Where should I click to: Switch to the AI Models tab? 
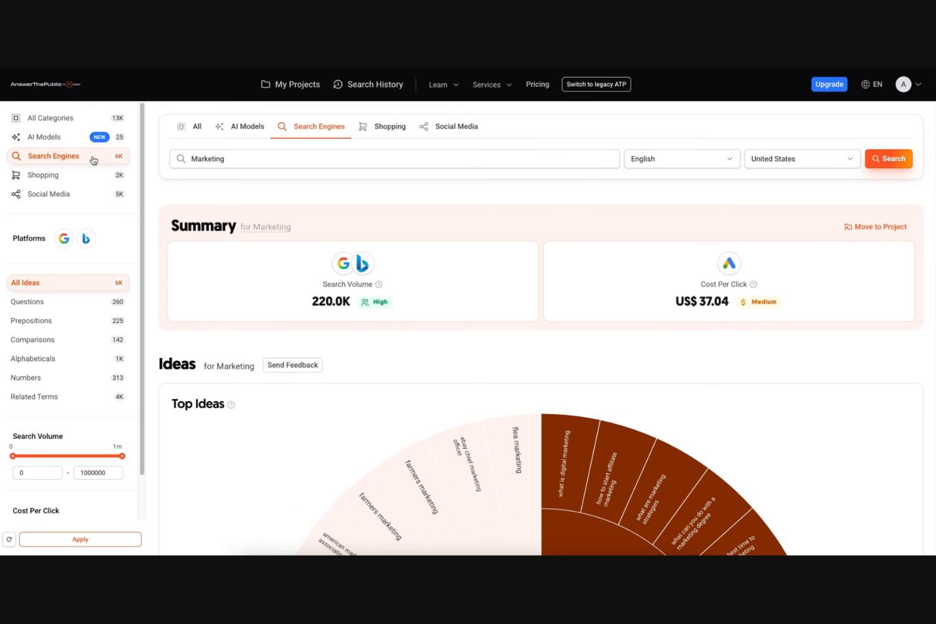240,126
